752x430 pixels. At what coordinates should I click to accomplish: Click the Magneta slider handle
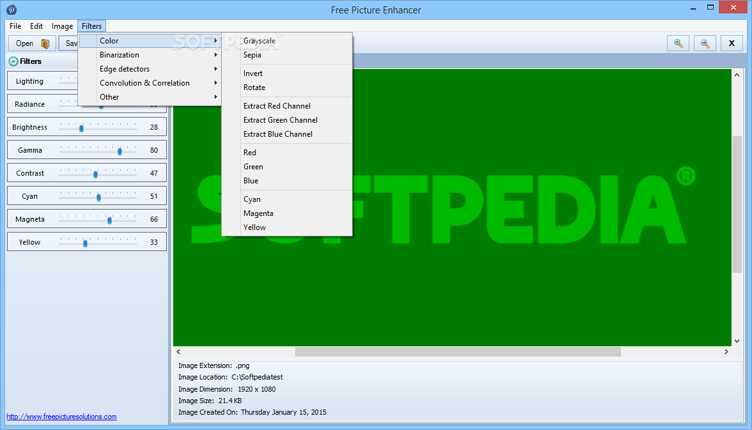click(110, 220)
